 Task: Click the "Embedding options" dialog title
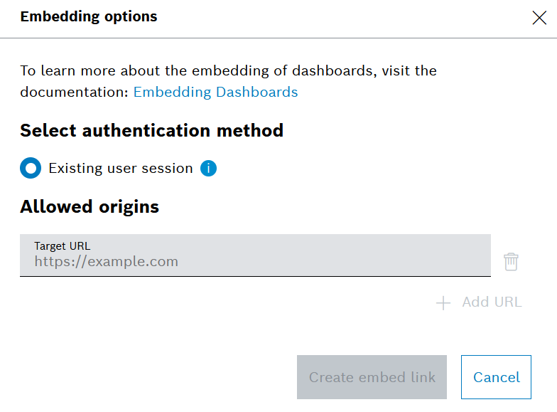(89, 16)
